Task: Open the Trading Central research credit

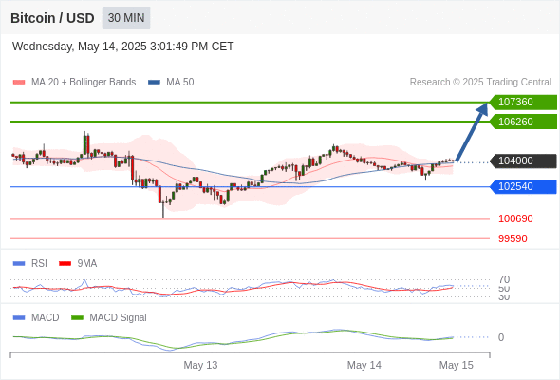Action: (480, 83)
